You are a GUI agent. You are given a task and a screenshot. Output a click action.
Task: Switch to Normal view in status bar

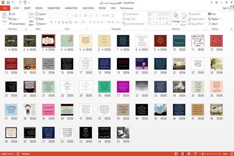176,154
